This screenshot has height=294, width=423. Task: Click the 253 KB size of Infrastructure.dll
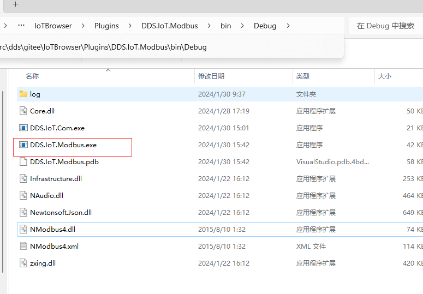[413, 179]
